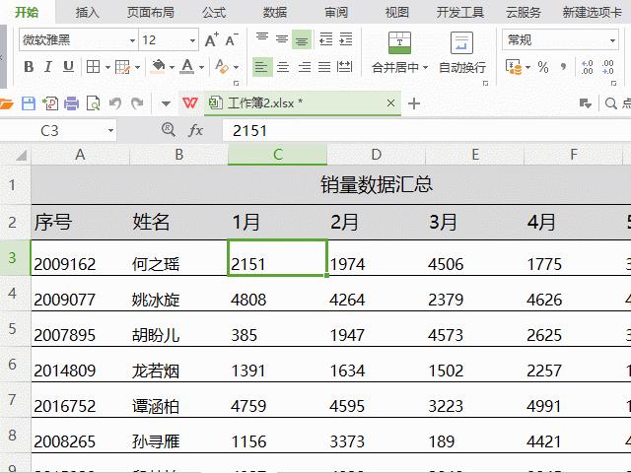Open the font name dropdown

pyautogui.click(x=132, y=40)
